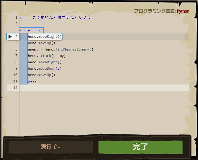Screen dimensions: 198x160
Task: Click the green 完了 button
Action: 140,147
